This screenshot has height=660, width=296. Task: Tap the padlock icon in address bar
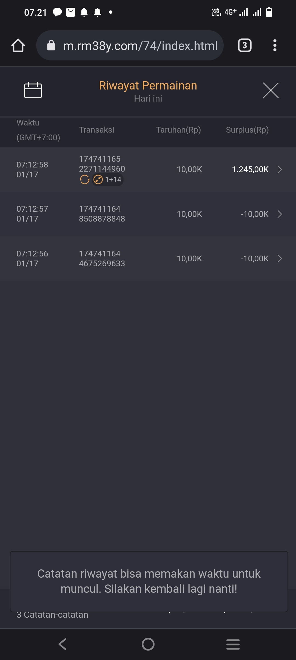point(51,46)
